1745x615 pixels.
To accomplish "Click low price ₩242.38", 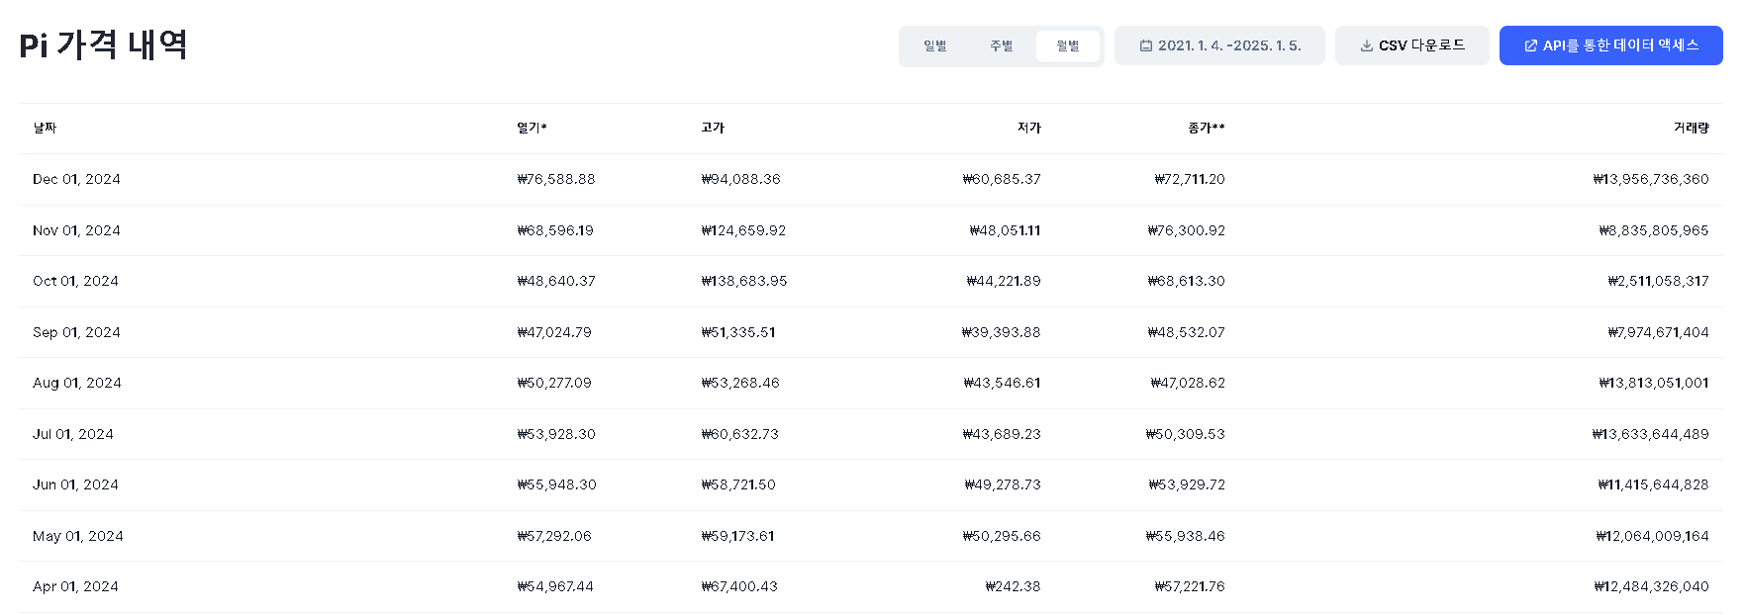I will tap(1013, 586).
